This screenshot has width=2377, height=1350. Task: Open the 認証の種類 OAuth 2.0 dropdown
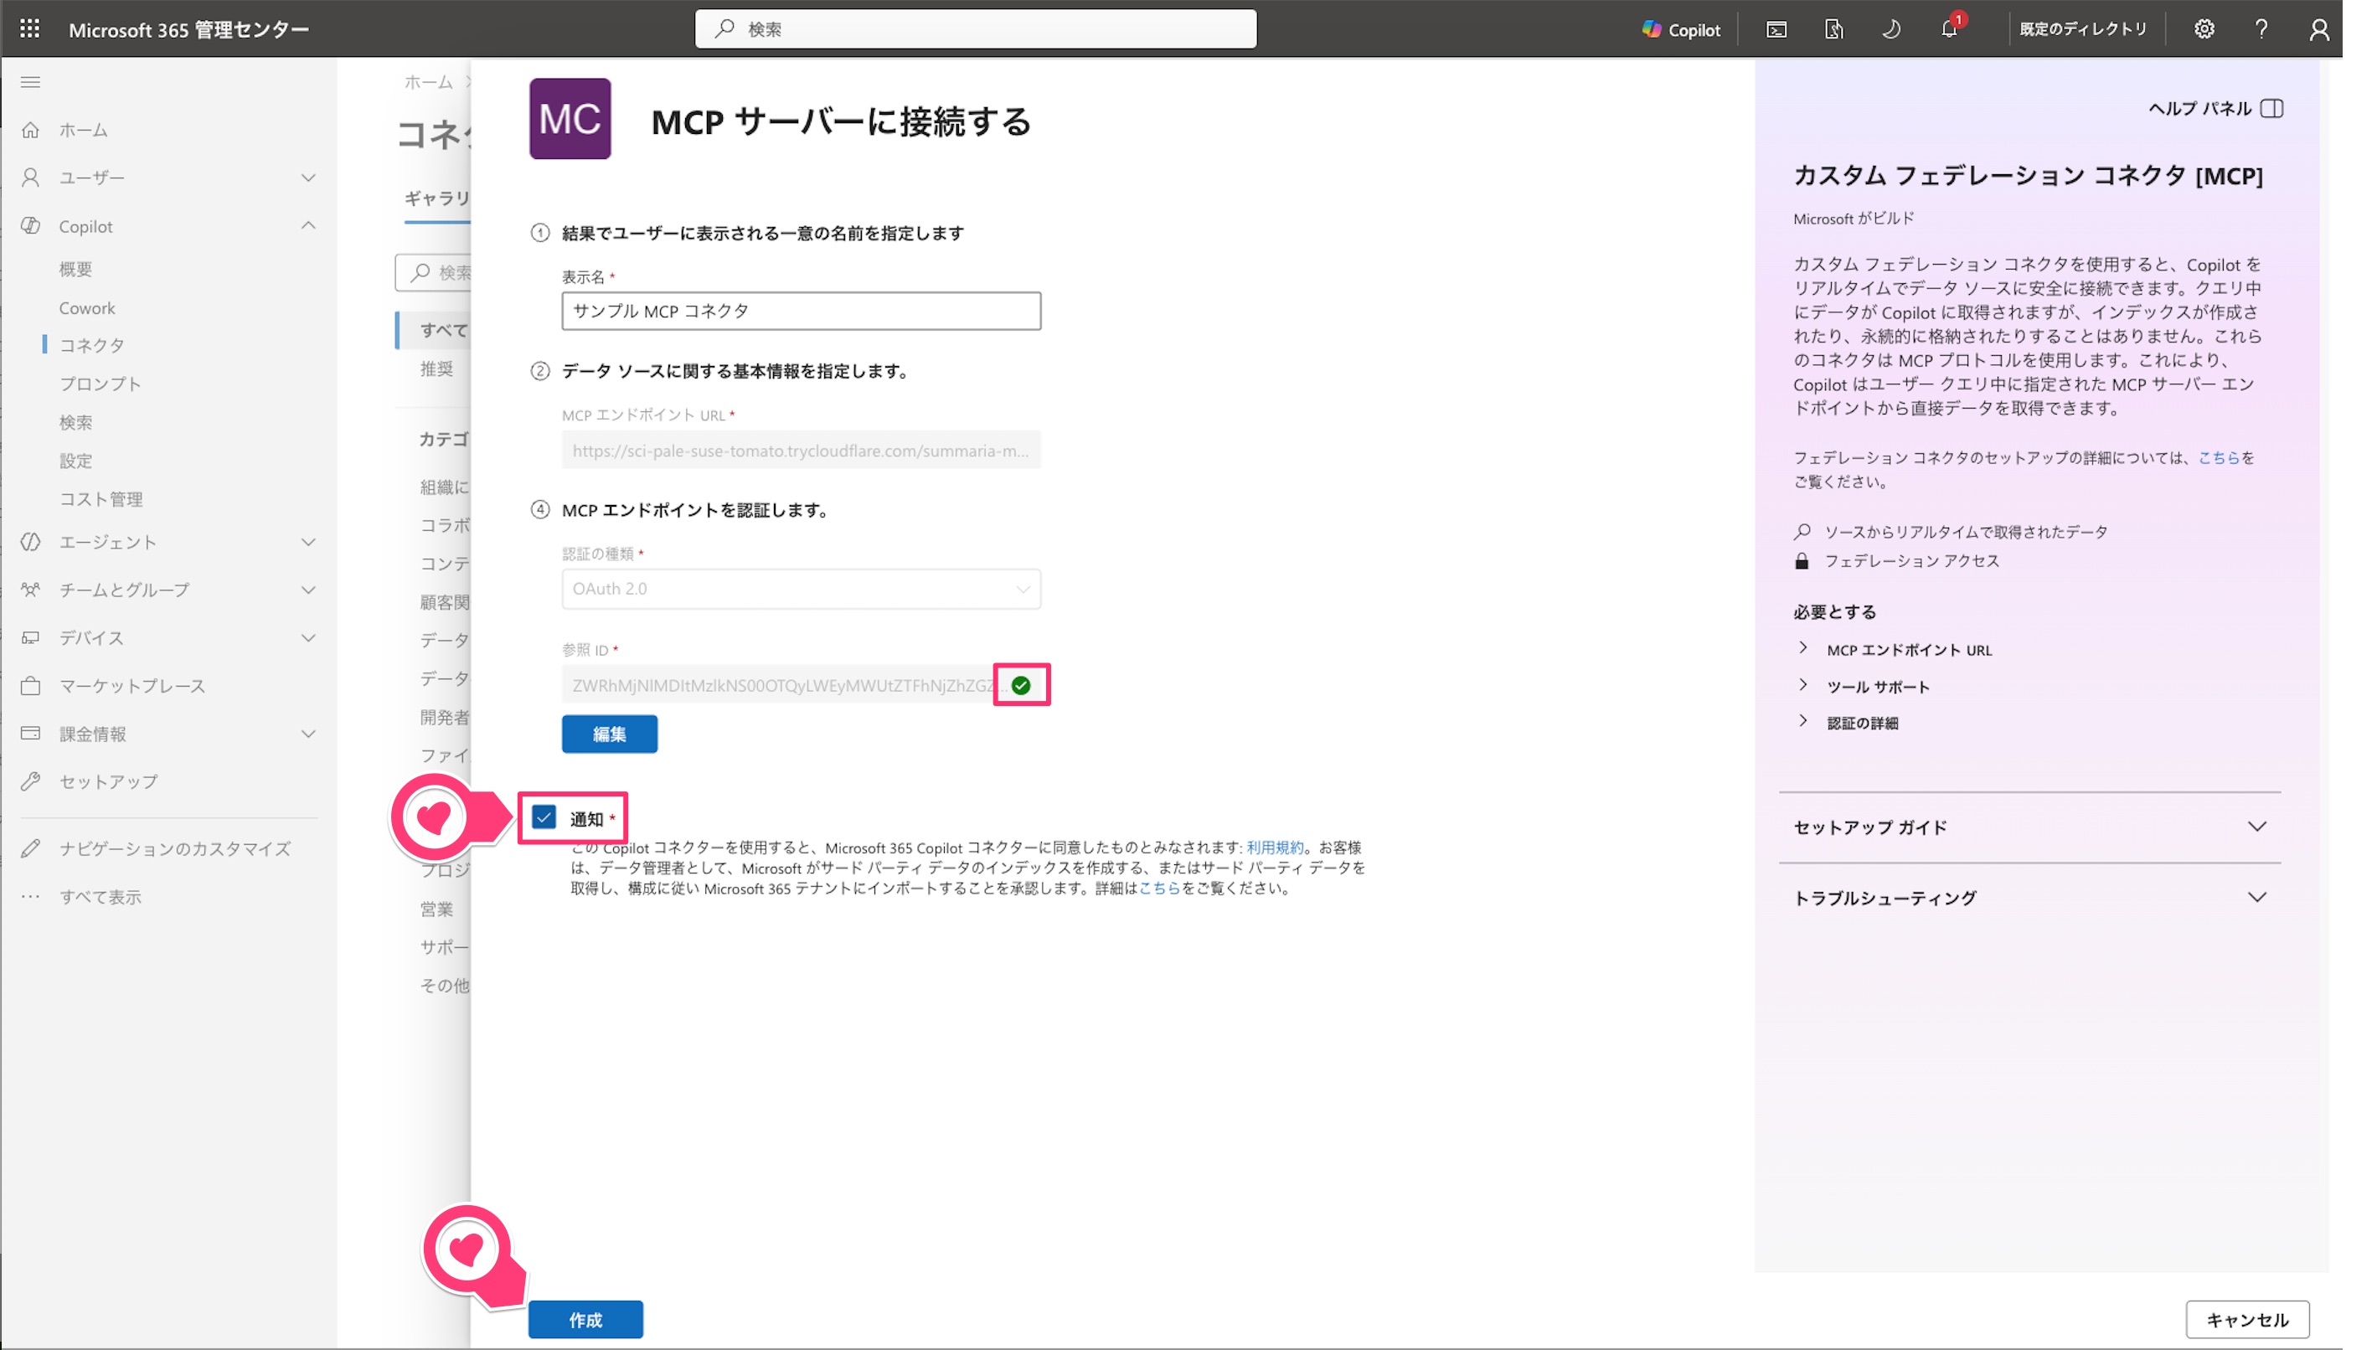click(801, 589)
